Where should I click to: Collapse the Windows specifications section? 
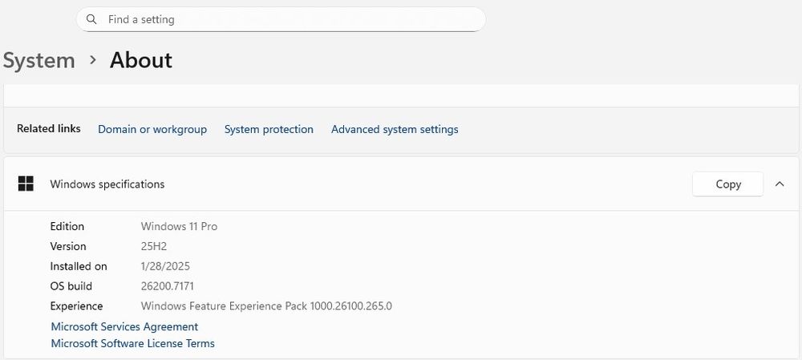coord(780,184)
